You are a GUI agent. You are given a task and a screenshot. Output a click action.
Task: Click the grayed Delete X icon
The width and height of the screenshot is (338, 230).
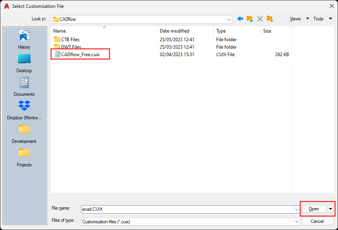[x=260, y=19]
